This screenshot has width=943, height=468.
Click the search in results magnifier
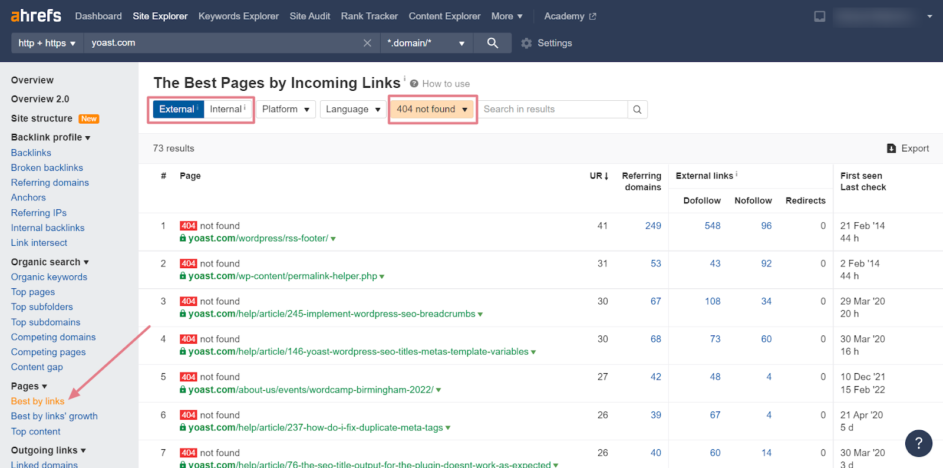click(637, 110)
